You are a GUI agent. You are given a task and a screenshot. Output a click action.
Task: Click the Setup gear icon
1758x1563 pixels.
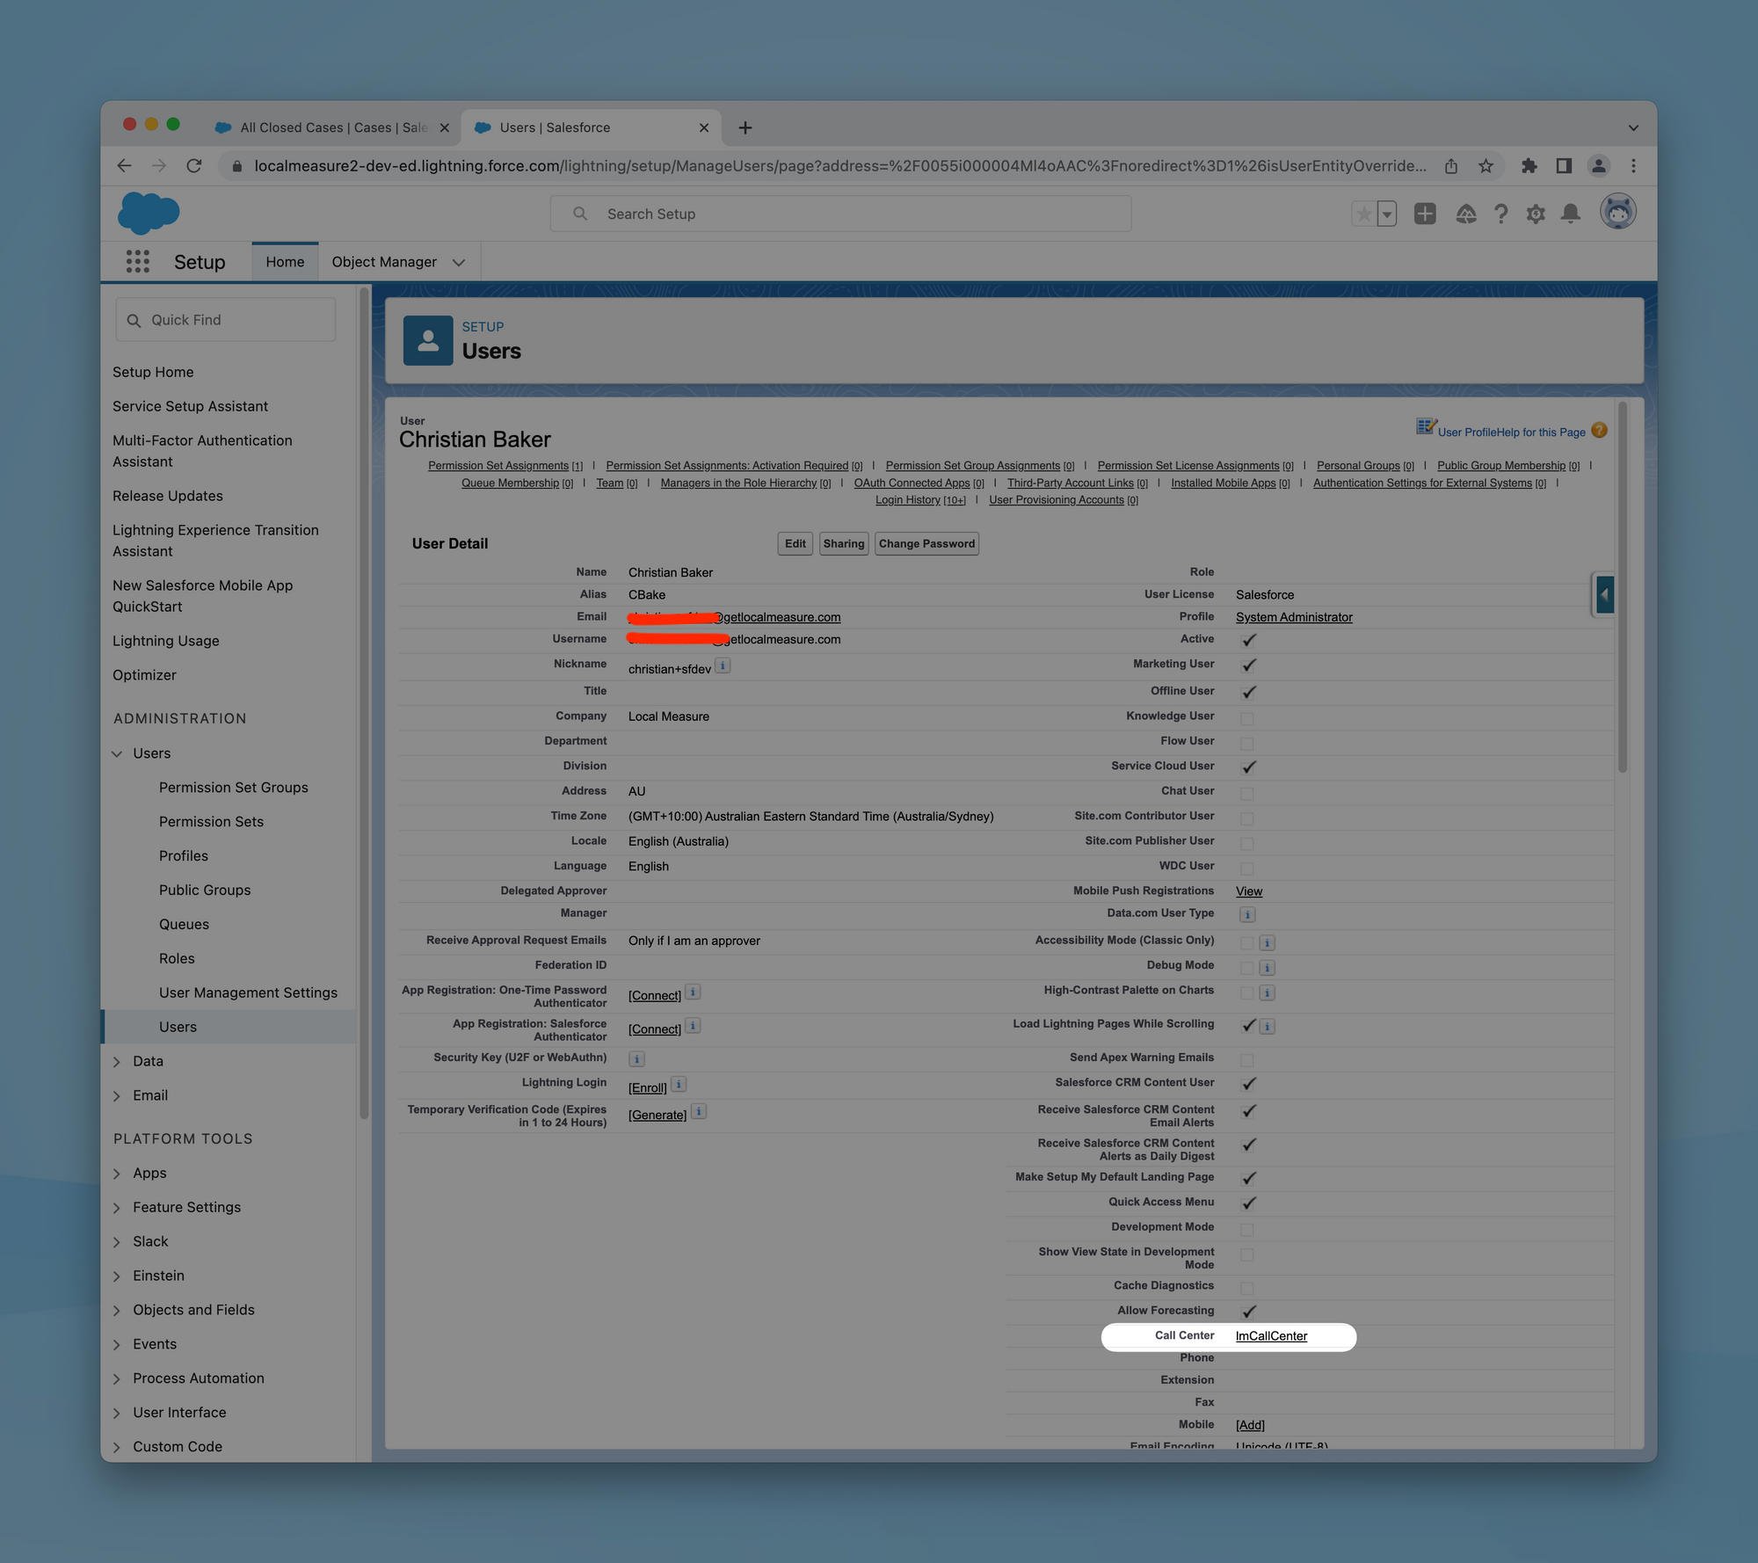(x=1535, y=214)
